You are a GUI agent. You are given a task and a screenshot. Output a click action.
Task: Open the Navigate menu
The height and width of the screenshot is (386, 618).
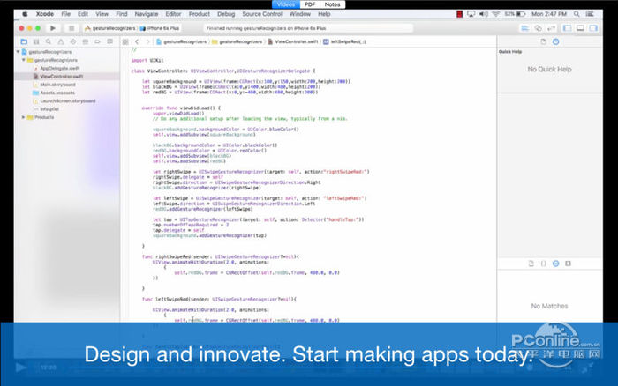point(147,14)
